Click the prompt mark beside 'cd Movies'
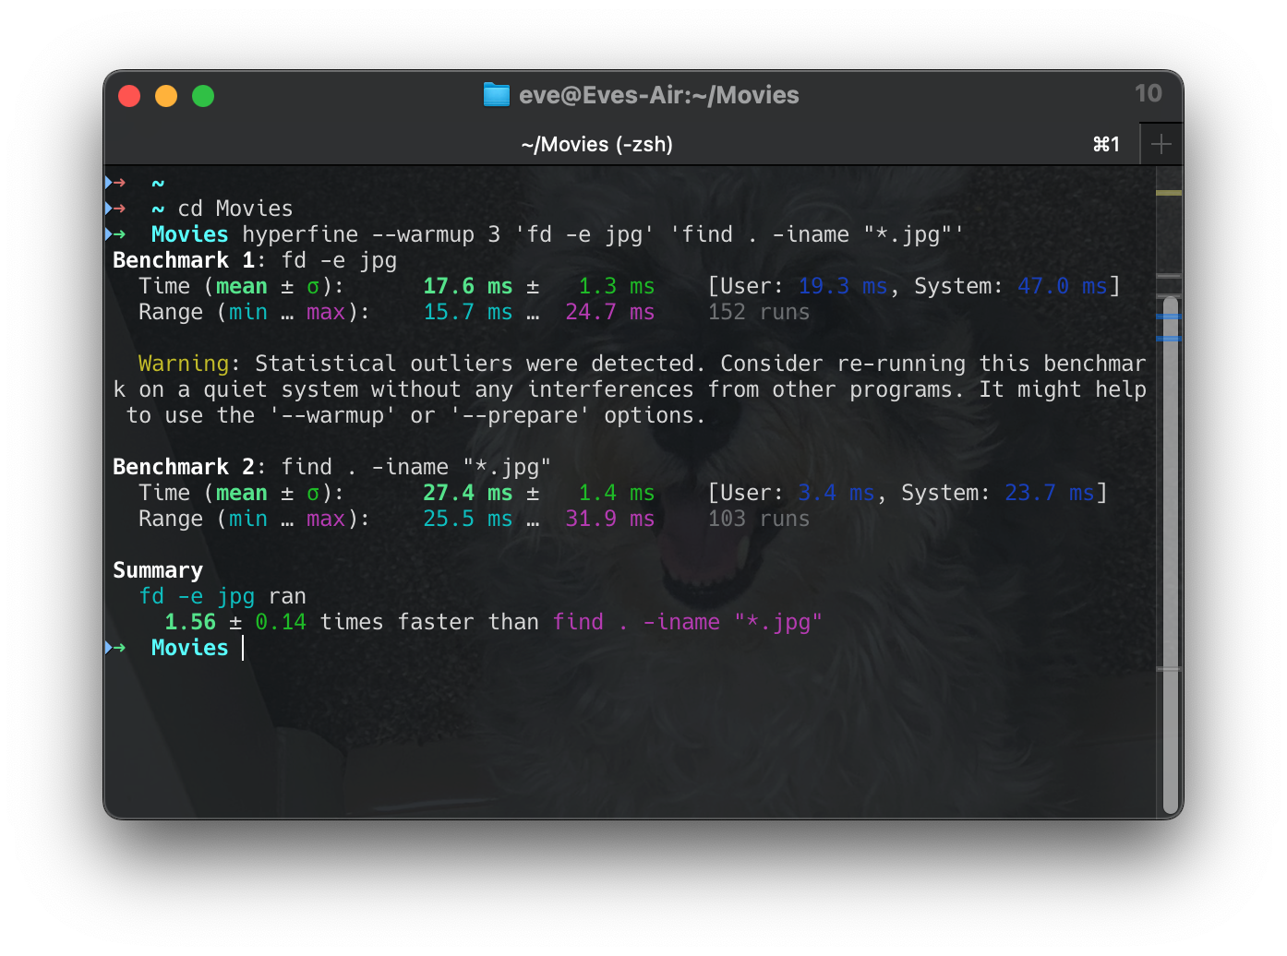 coord(114,209)
